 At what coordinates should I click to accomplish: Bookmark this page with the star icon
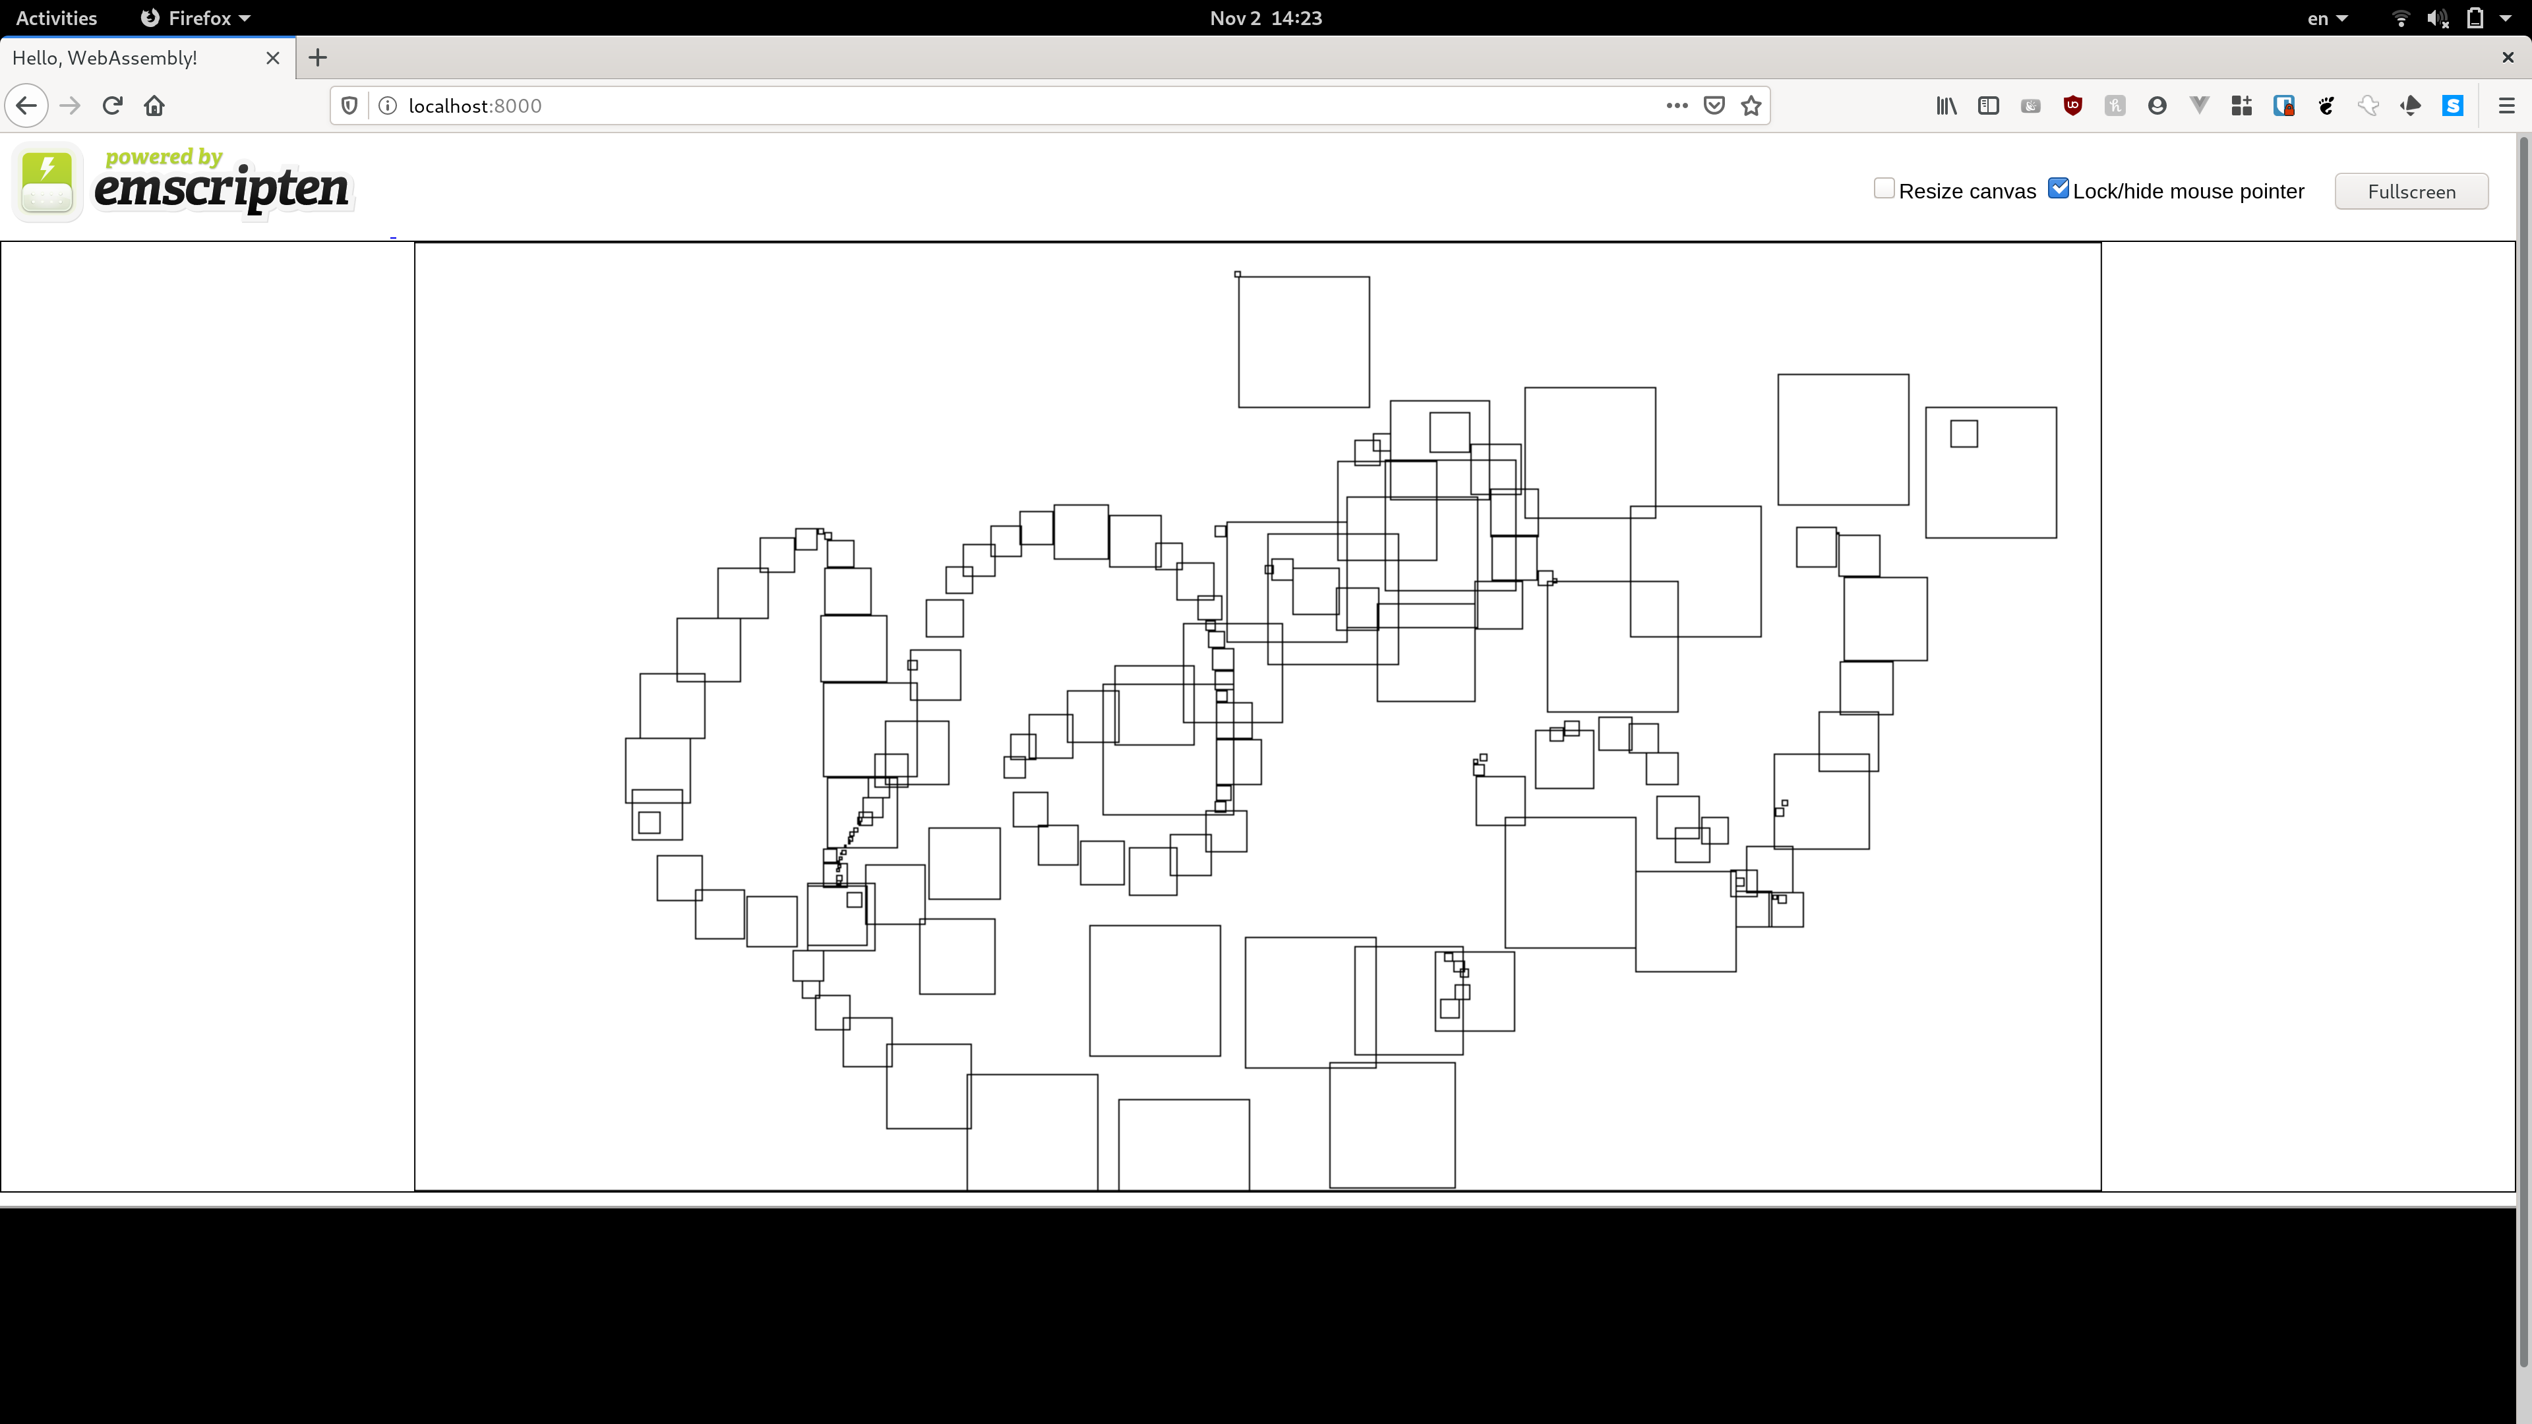tap(1751, 106)
